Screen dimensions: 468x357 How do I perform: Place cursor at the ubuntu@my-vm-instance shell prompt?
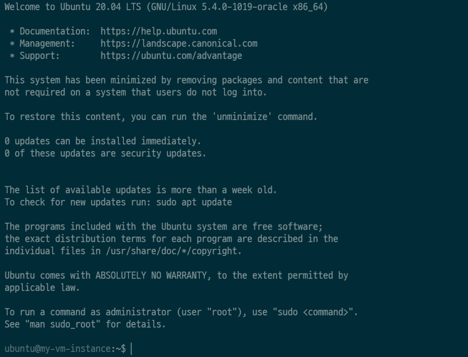[65, 349]
